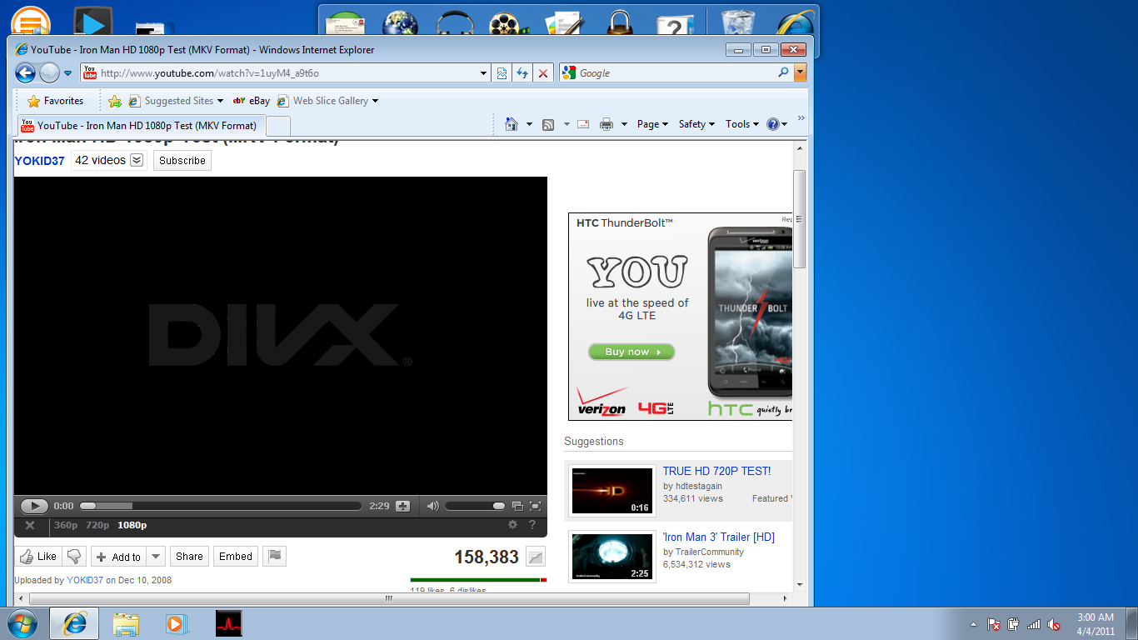The image size is (1138, 640).
Task: Open the Recycle Bin in the top dock
Action: click(738, 23)
